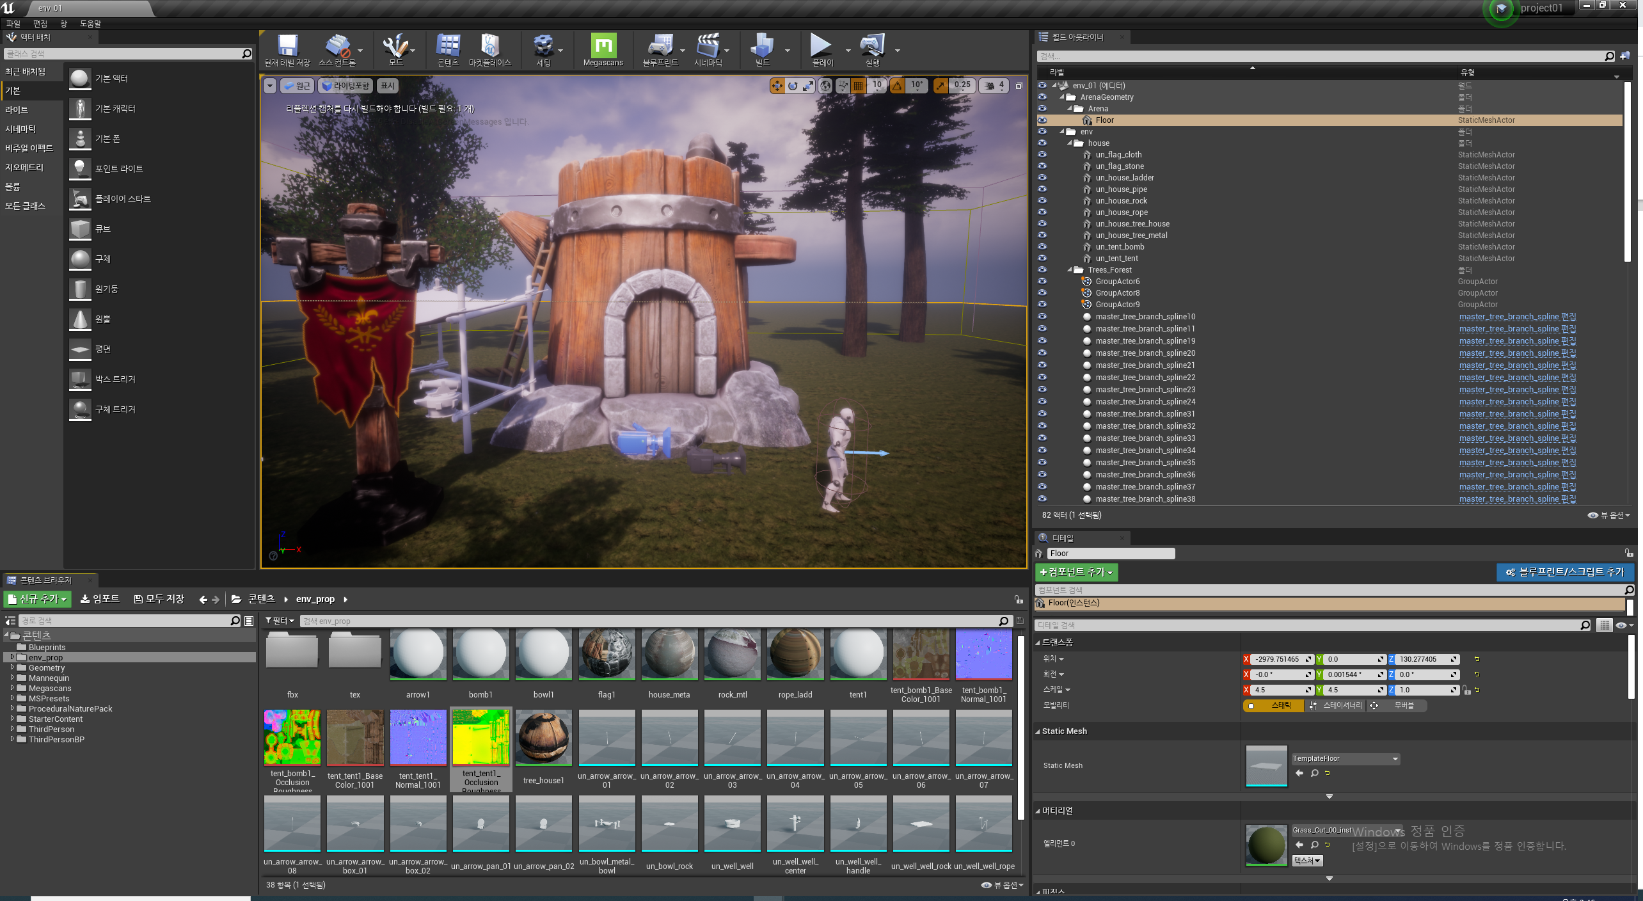Select the translate gizmo tool in viewport

tap(777, 86)
